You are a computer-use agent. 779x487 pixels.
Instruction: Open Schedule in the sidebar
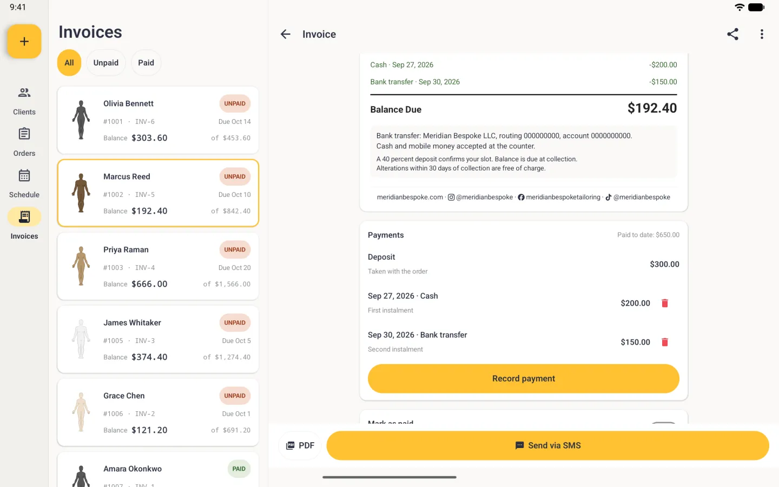[x=24, y=184]
